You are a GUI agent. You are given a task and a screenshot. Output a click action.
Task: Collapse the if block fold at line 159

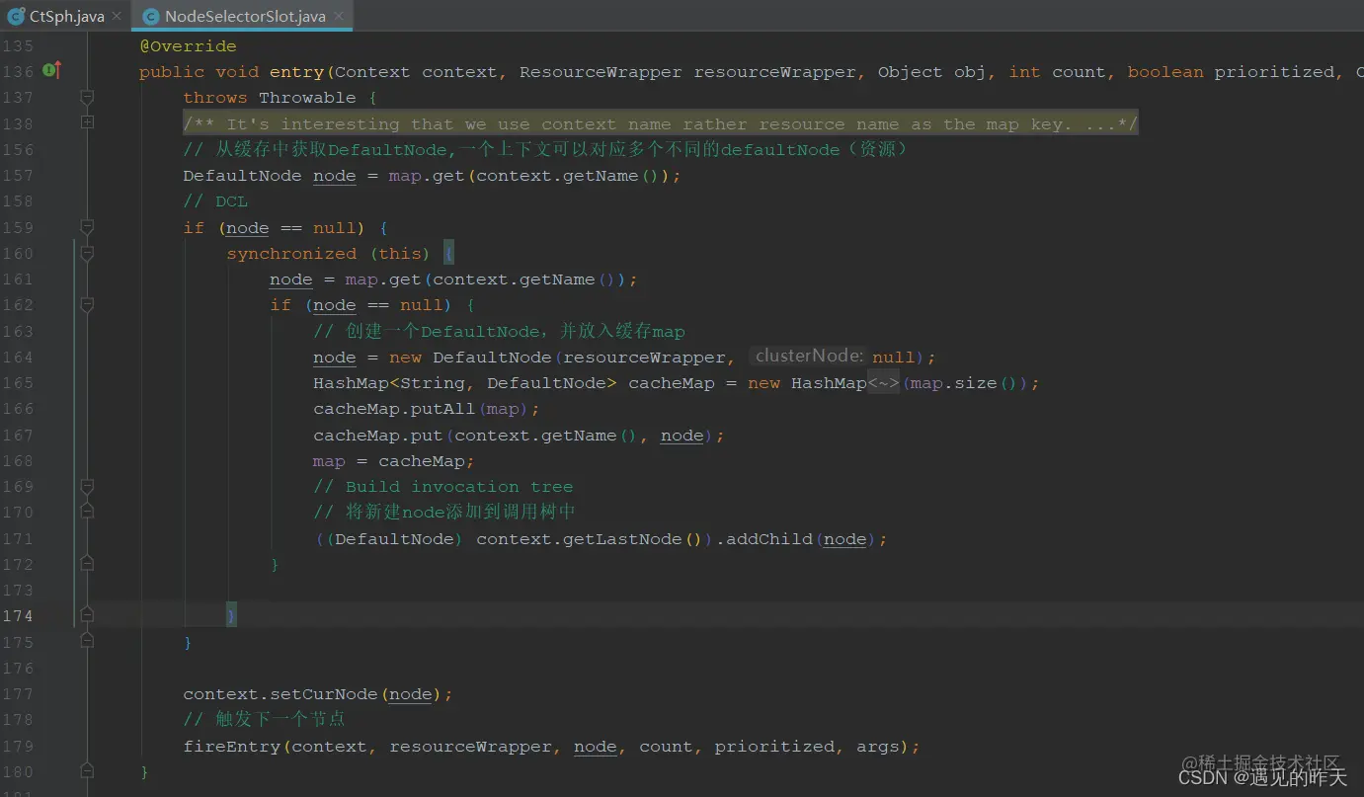[87, 227]
